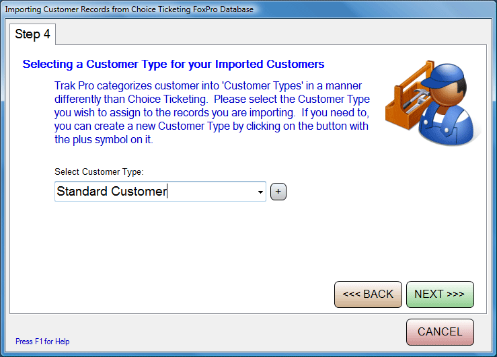Click the Trak Pro description paragraph

point(212,112)
